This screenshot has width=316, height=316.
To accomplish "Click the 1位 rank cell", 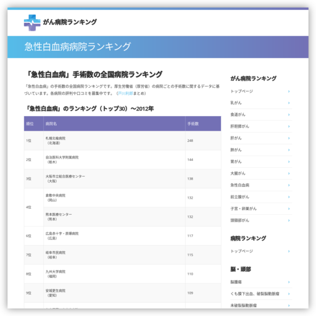I will click(x=34, y=141).
